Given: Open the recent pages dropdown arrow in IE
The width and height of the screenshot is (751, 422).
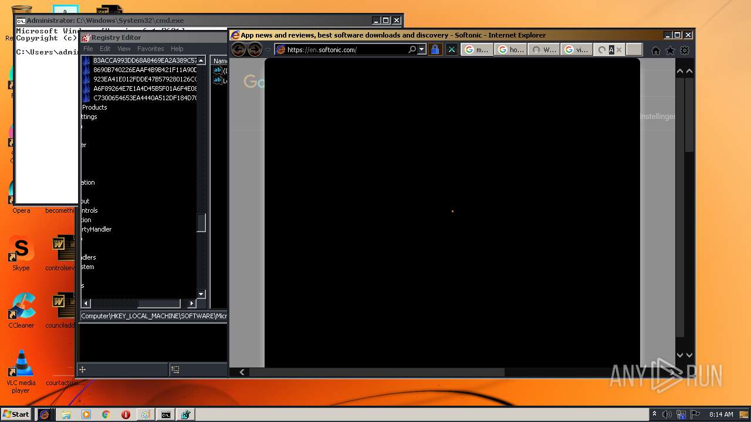Looking at the screenshot, I should point(268,50).
